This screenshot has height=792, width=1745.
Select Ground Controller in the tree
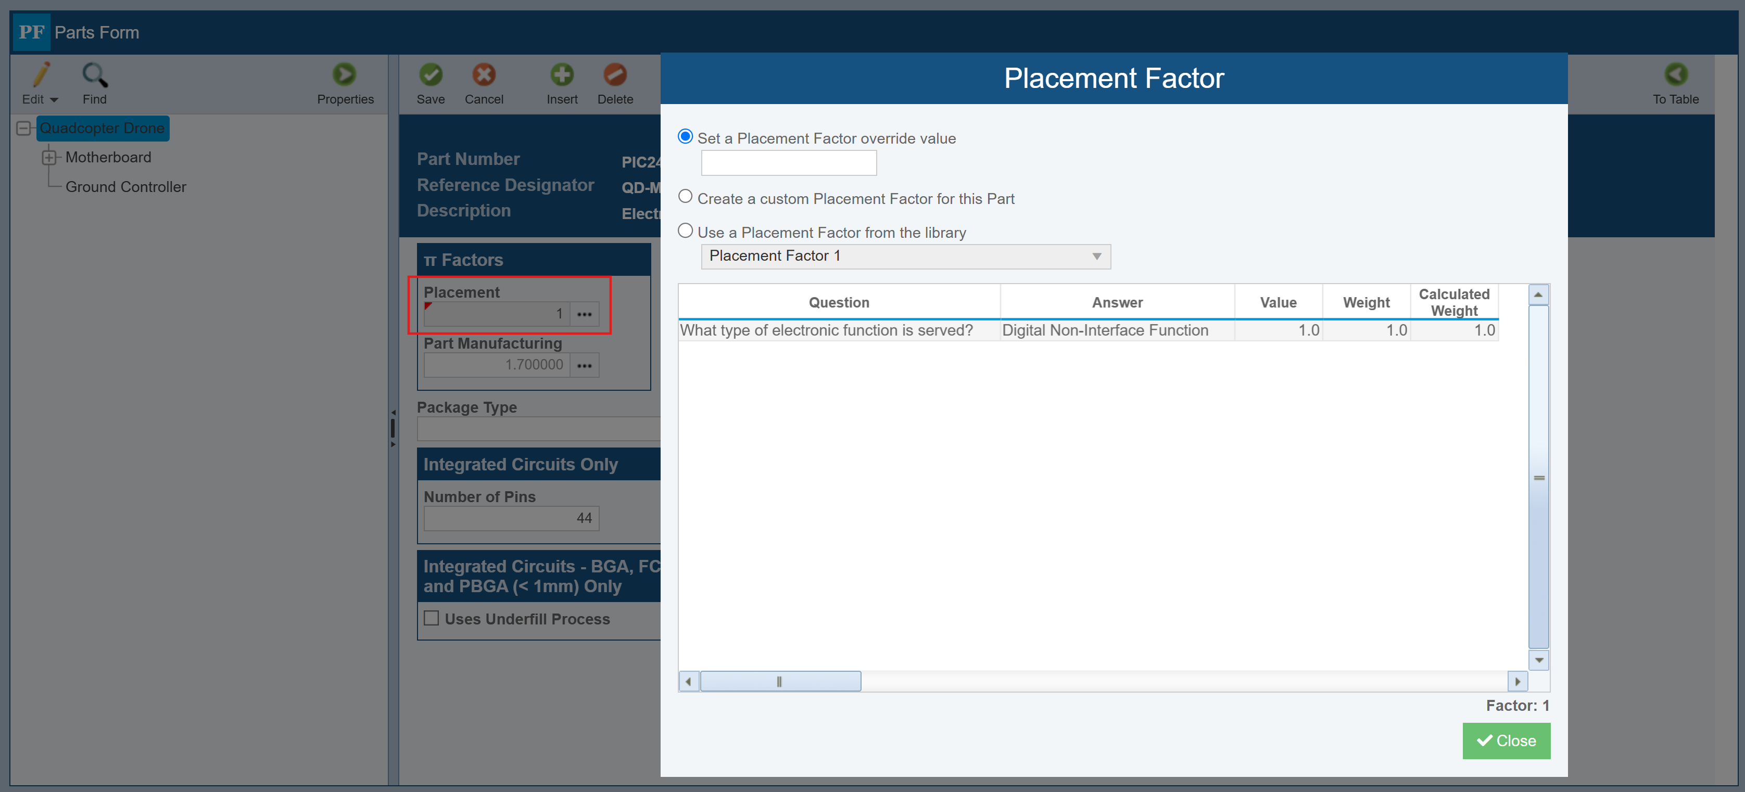(x=125, y=187)
